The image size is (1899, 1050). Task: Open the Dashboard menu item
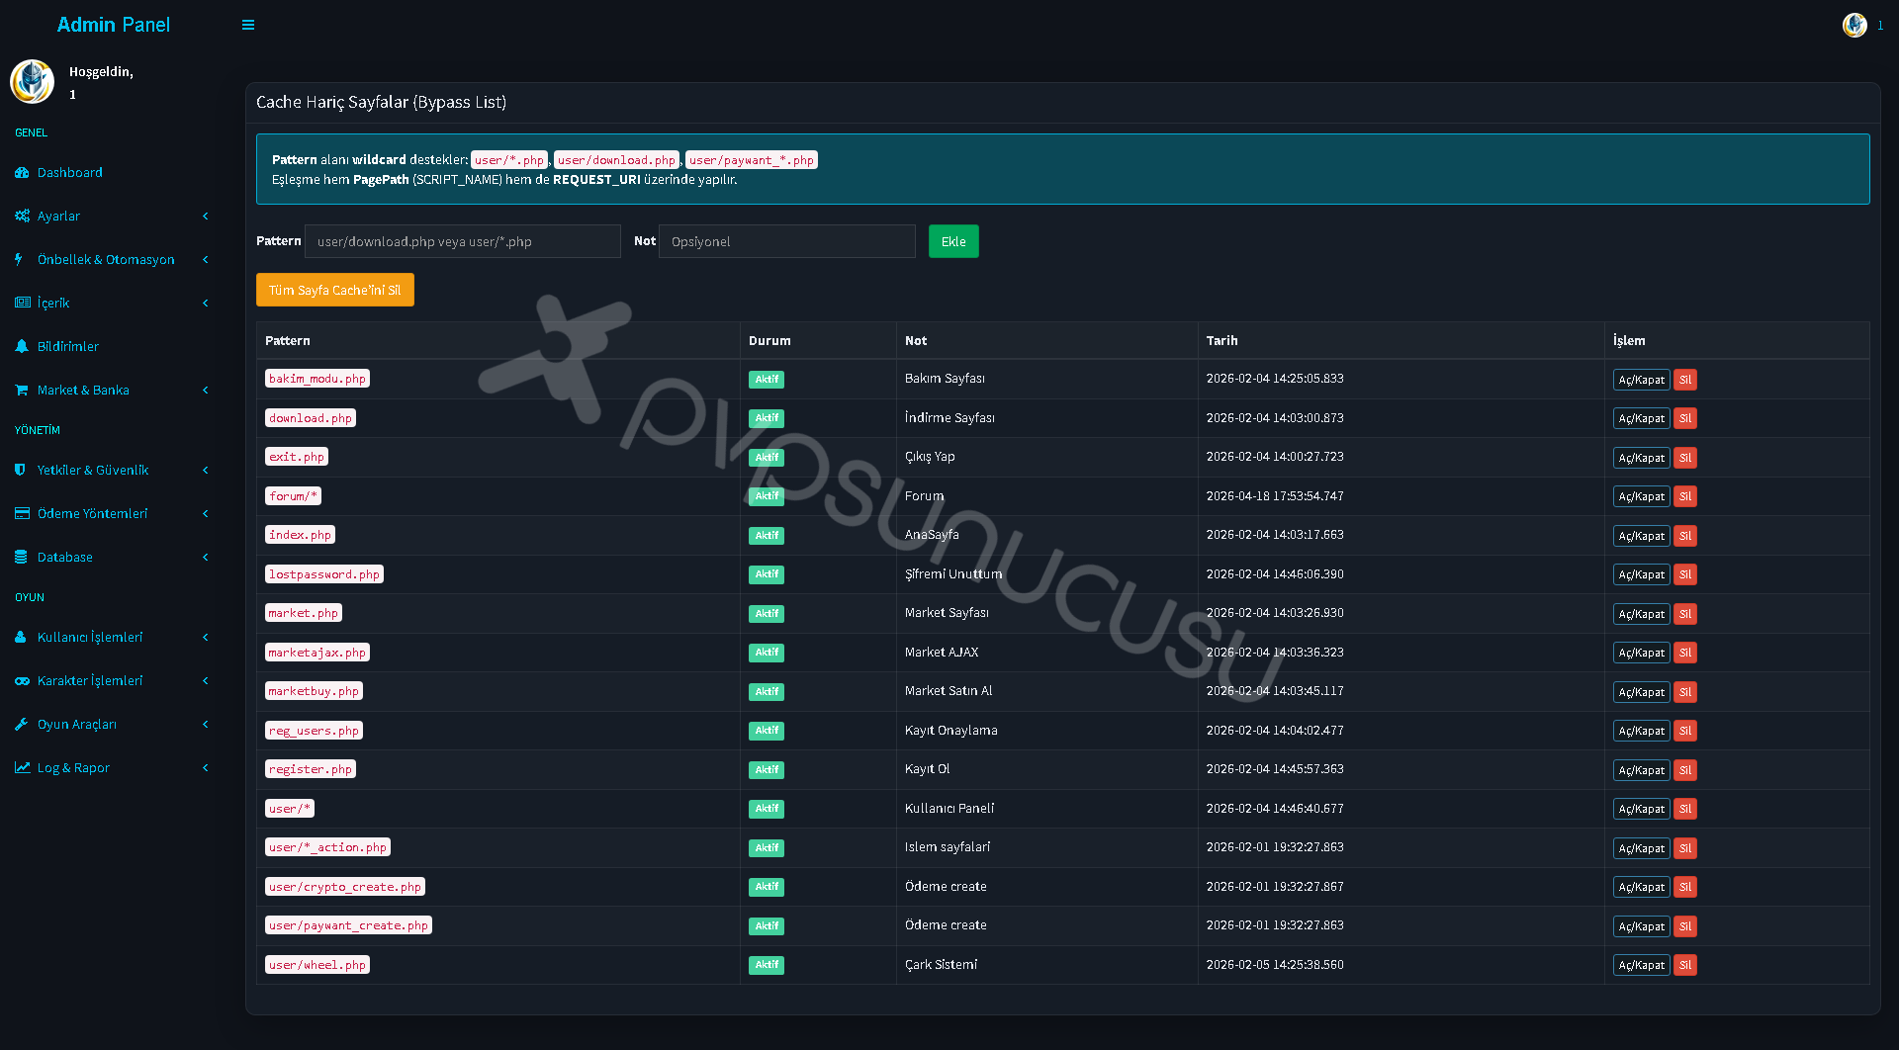(x=114, y=173)
